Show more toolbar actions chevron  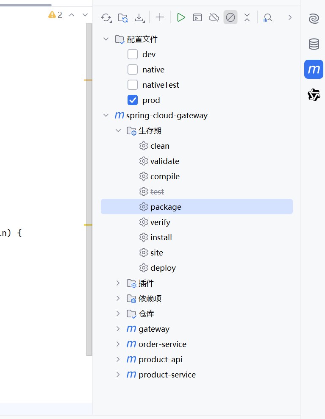(290, 17)
